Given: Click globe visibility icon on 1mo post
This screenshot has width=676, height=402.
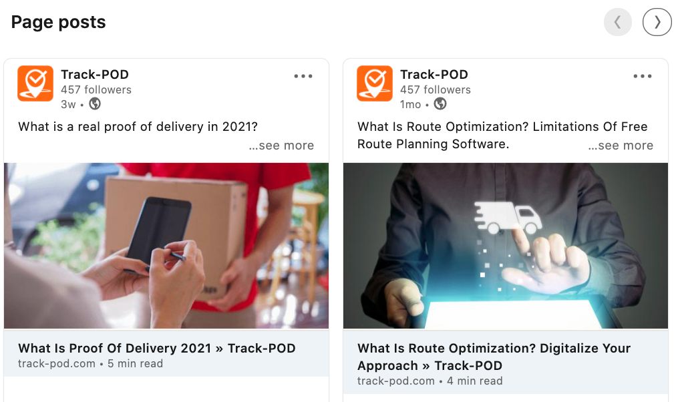Looking at the screenshot, I should tap(440, 104).
